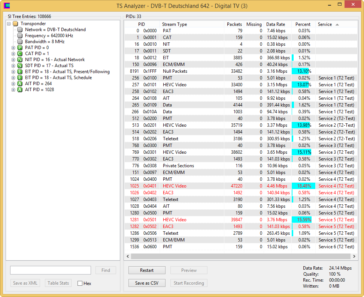The width and height of the screenshot is (364, 297).
Task: Sort by the Data Rate column header
Action: 276,24
